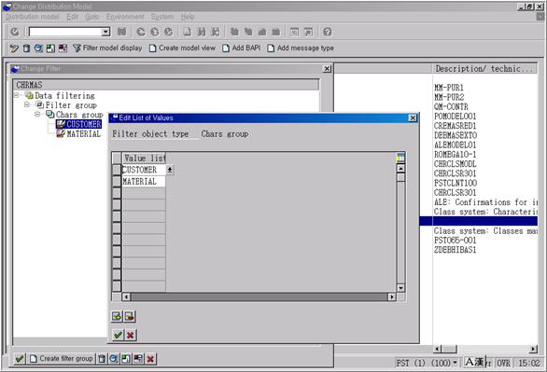Open the table settings icon above the value list scrollbar

click(400, 158)
